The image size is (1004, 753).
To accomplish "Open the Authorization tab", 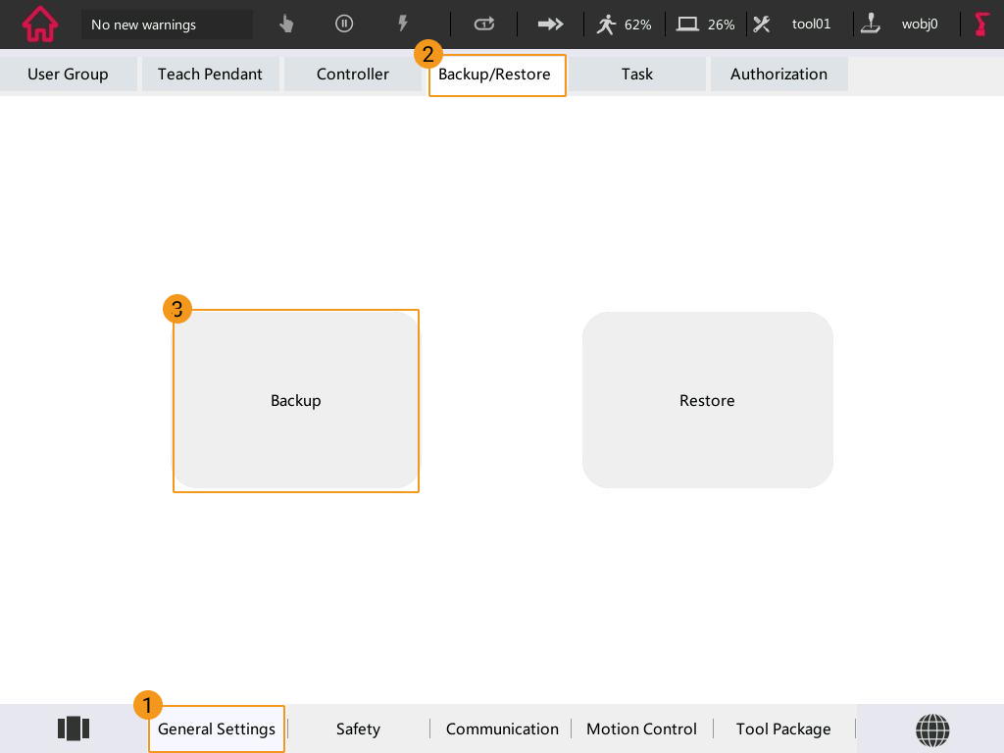I will [x=778, y=75].
